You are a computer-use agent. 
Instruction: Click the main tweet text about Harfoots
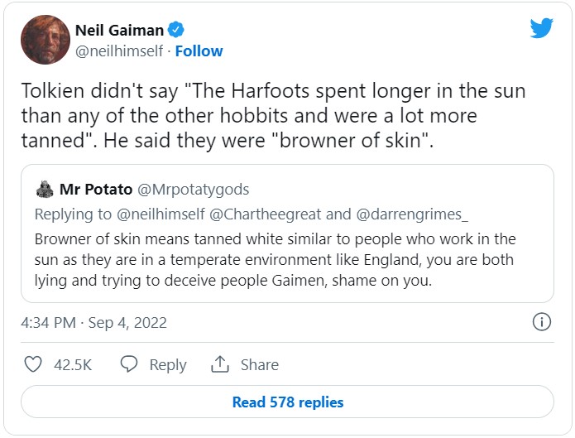point(273,116)
